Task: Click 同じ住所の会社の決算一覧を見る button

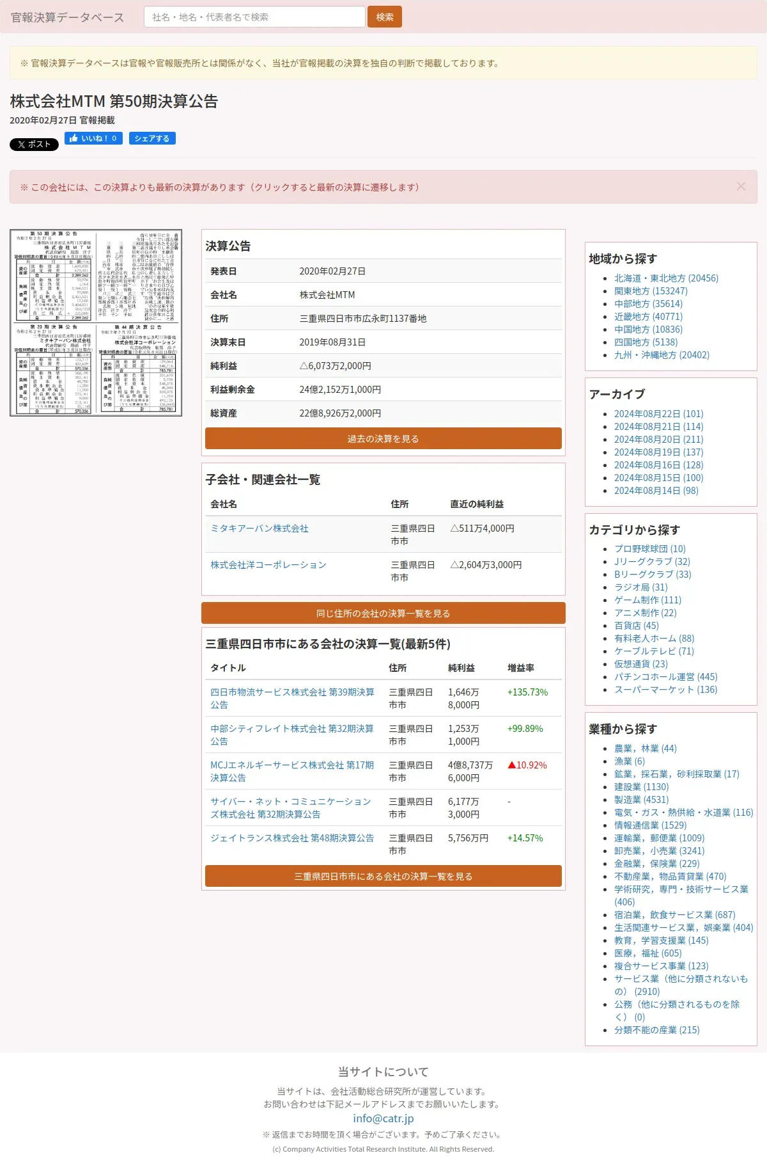Action: coord(383,613)
